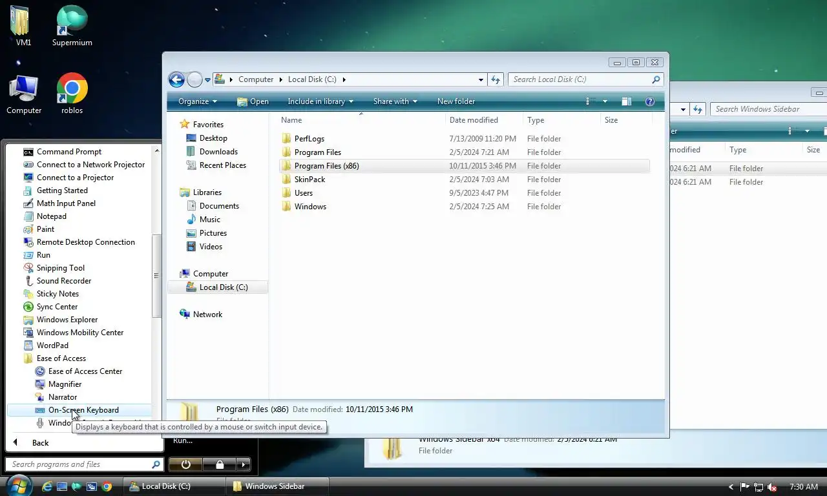827x496 pixels.
Task: Toggle the preview pane icon
Action: tap(626, 101)
